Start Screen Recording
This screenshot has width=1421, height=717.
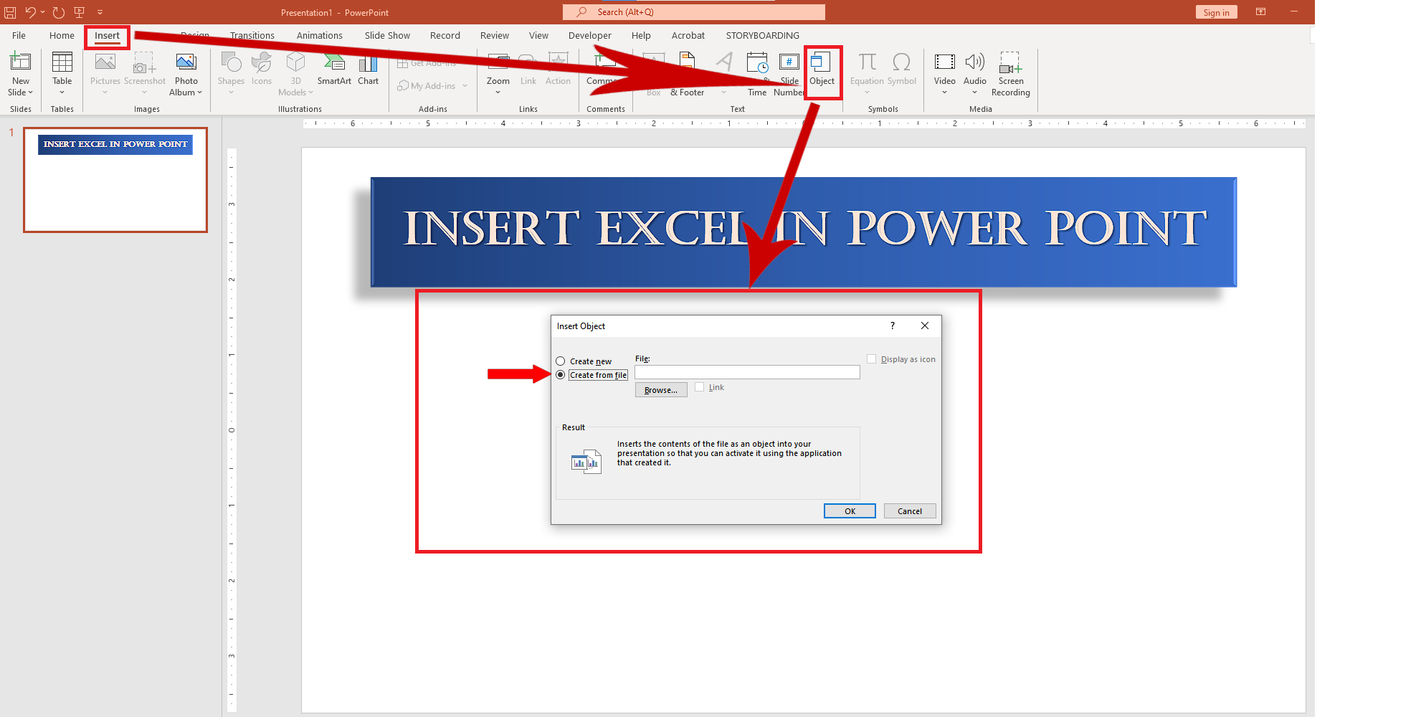[x=1010, y=73]
